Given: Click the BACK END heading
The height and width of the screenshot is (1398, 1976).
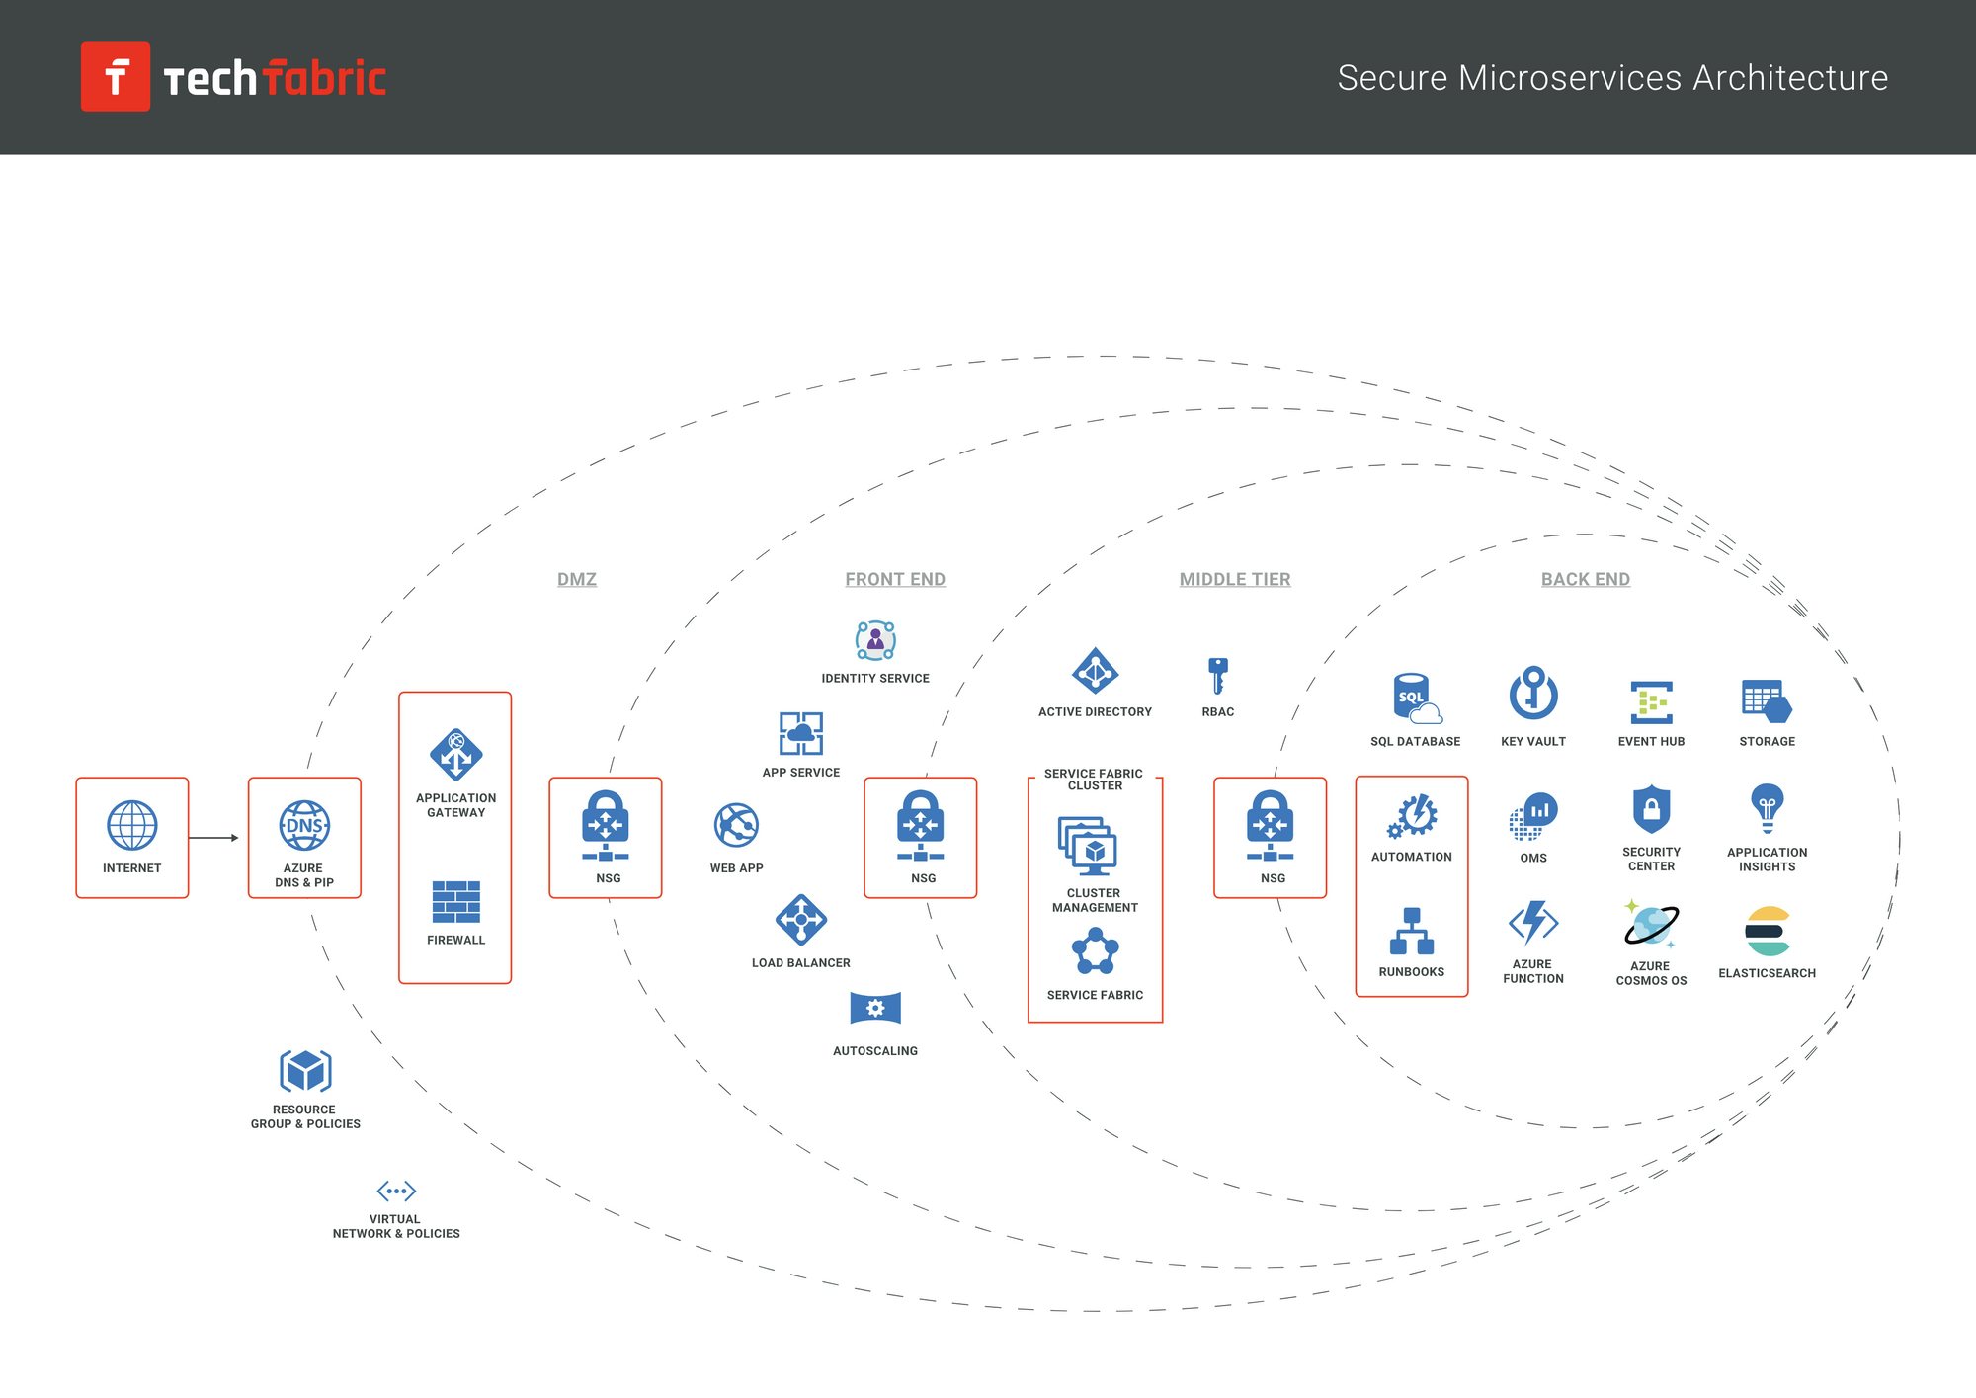Looking at the screenshot, I should pos(1586,579).
